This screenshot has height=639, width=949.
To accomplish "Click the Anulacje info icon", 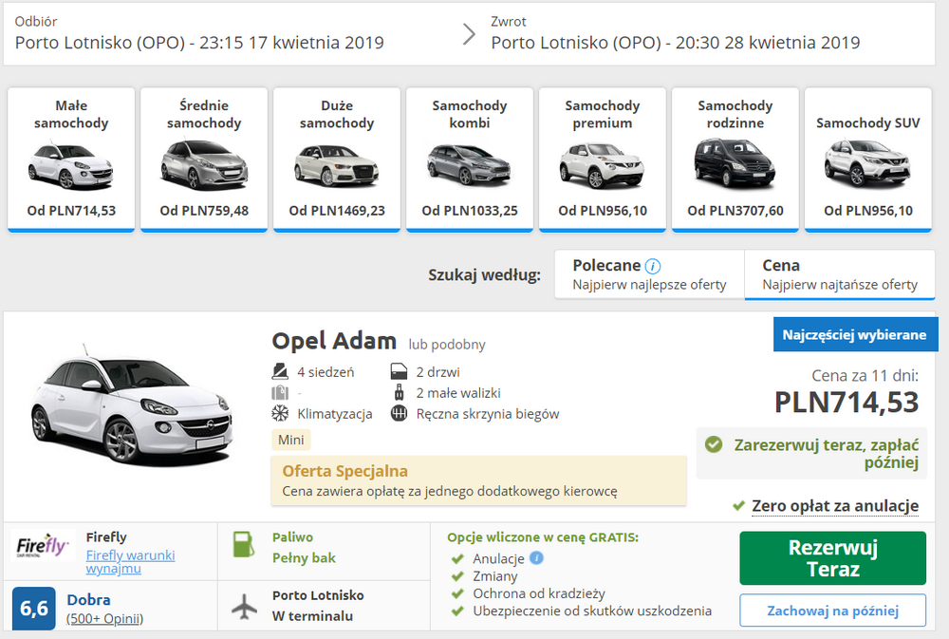I will coord(536,558).
